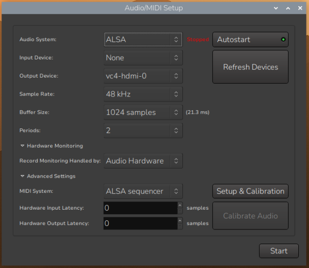Toggle the Autostart button

[x=250, y=40]
